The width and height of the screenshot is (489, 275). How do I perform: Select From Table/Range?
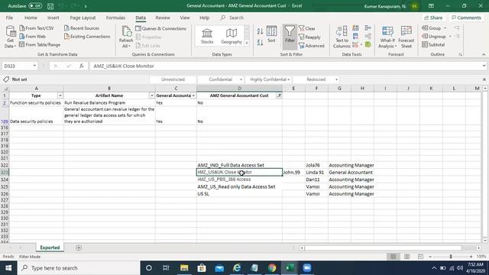[x=40, y=45]
